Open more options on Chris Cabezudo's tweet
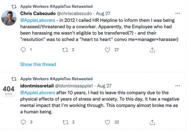 pyautogui.click(x=178, y=13)
